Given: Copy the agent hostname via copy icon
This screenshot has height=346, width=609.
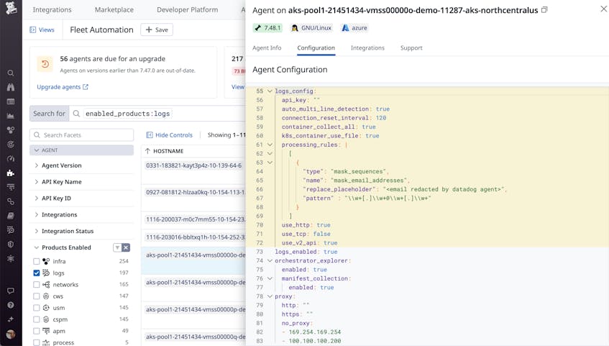Looking at the screenshot, I should click(544, 10).
